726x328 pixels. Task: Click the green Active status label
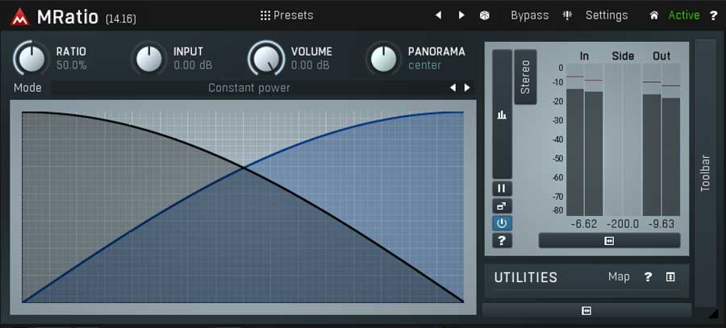(x=684, y=15)
